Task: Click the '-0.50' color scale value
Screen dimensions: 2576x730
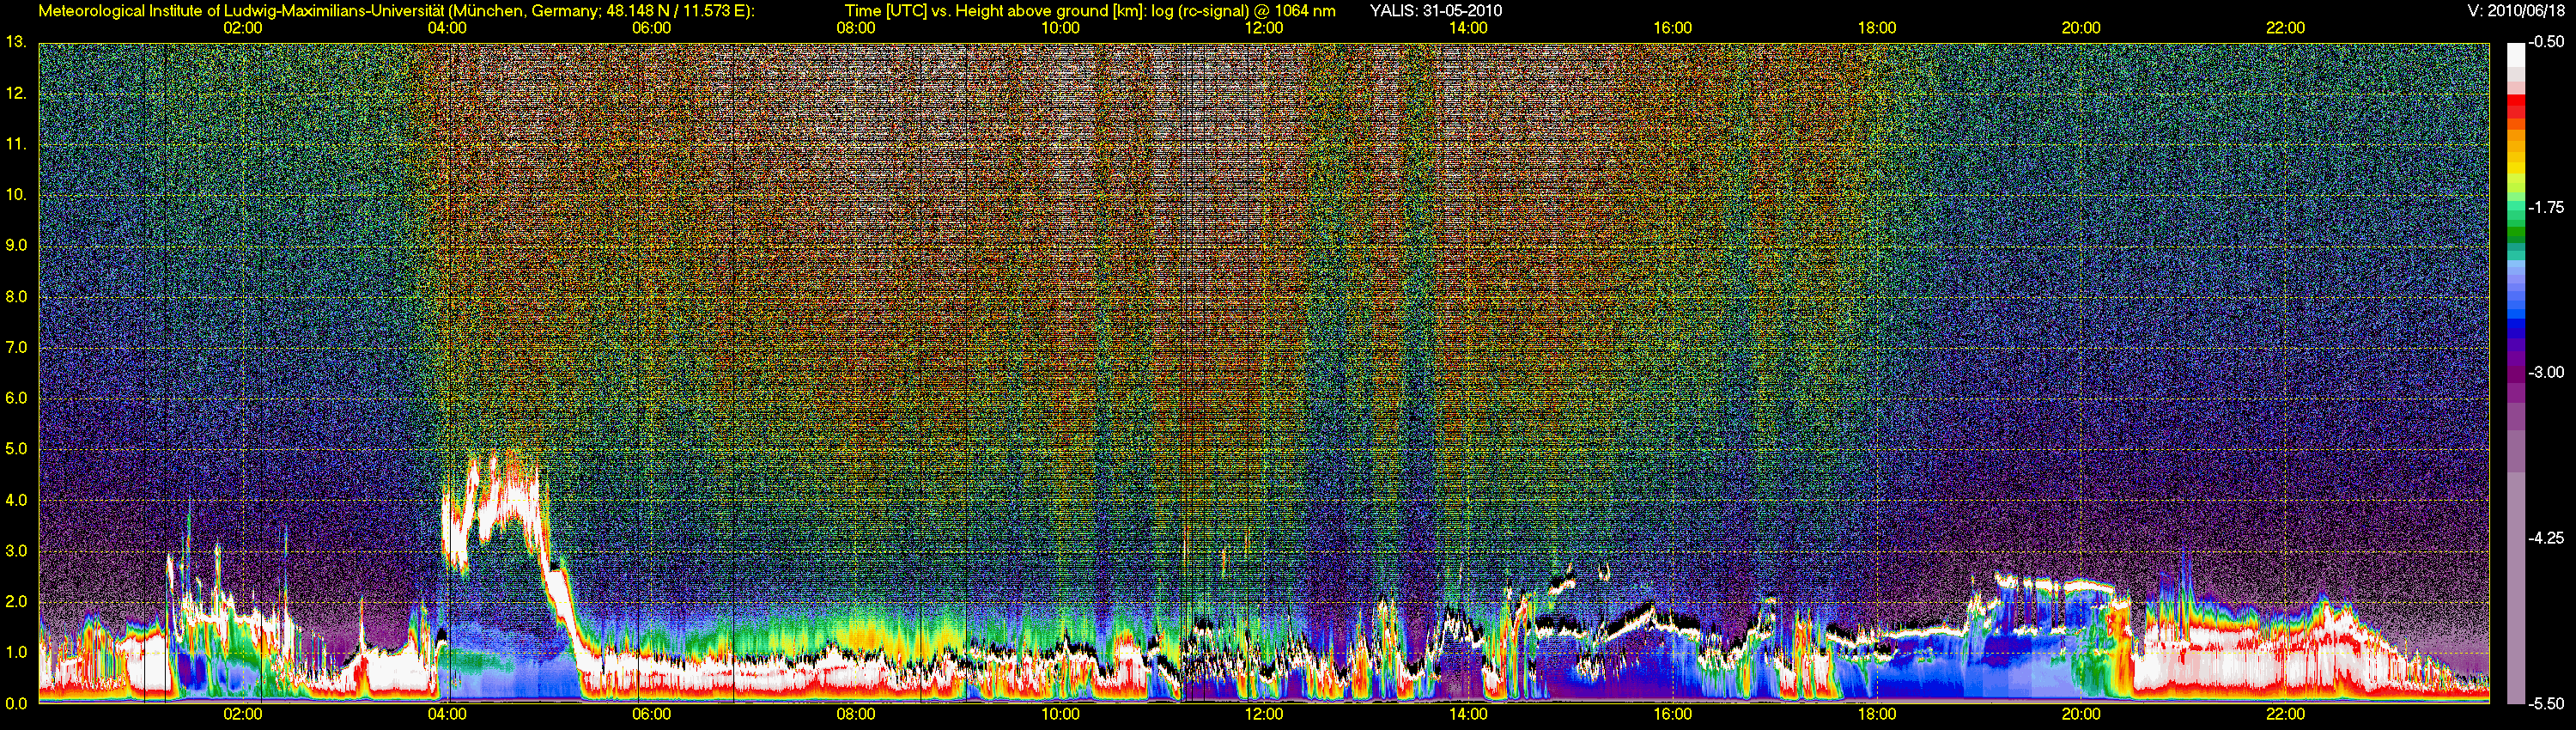Action: (x=2546, y=43)
